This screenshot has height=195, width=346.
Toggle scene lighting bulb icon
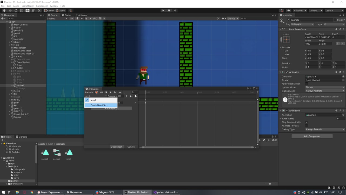tap(77, 19)
